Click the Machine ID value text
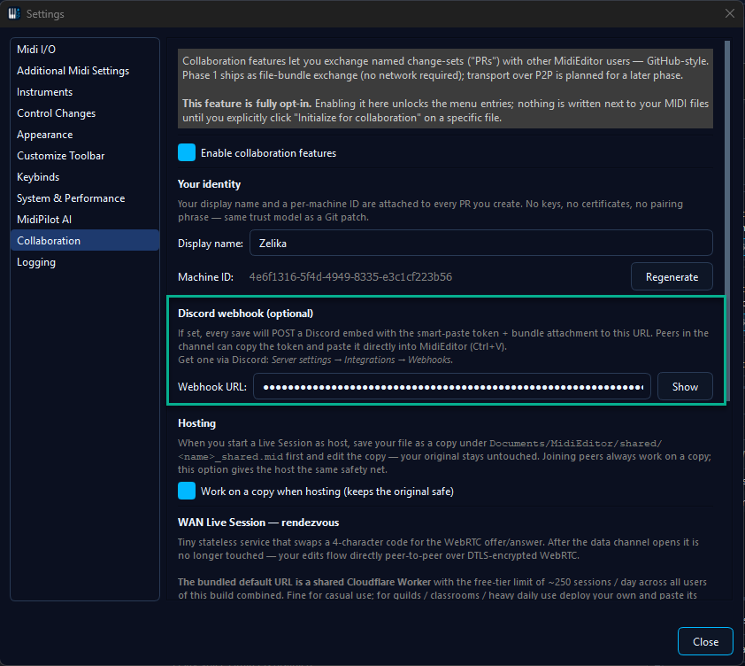745x666 pixels. (x=350, y=277)
